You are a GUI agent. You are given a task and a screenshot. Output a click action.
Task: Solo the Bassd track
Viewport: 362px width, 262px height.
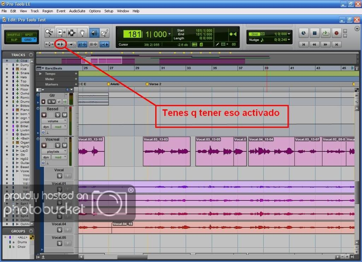(58, 115)
